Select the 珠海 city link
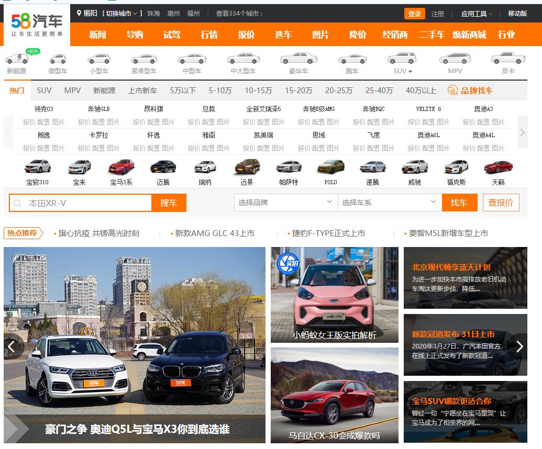This screenshot has height=449, width=542. pyautogui.click(x=153, y=13)
